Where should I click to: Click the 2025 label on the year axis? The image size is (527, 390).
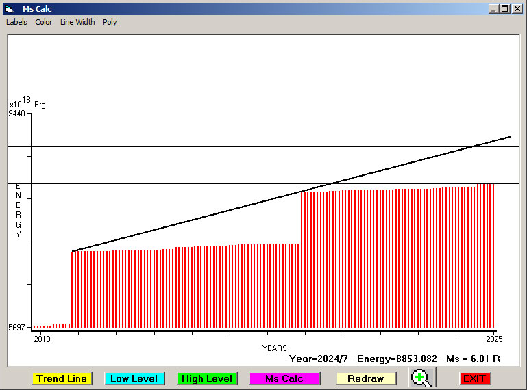point(494,339)
